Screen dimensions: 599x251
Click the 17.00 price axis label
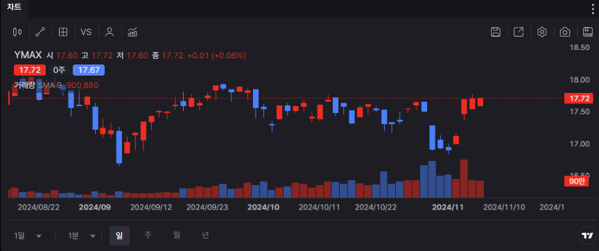(580, 144)
